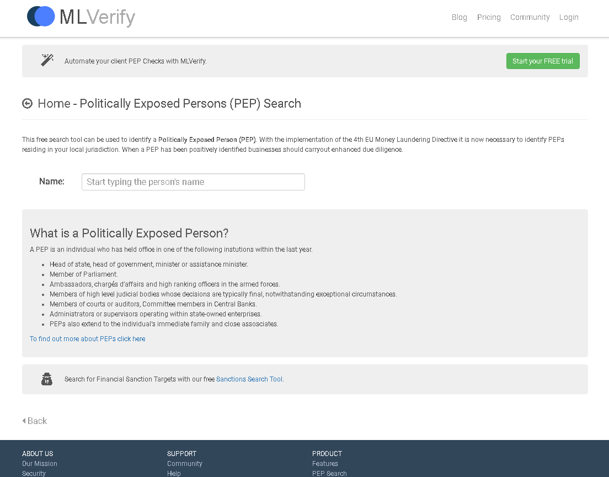Viewport: 609px width, 477px height.
Task: Open Features link under Product
Action: click(x=325, y=464)
